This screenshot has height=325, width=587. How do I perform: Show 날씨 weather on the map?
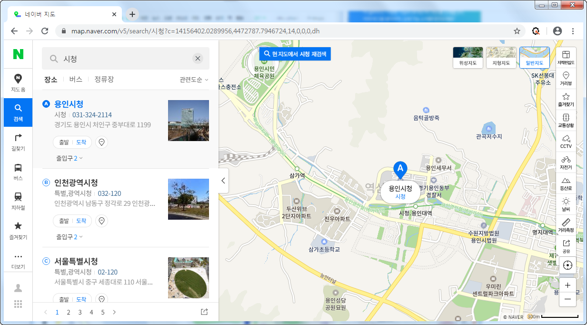(566, 204)
